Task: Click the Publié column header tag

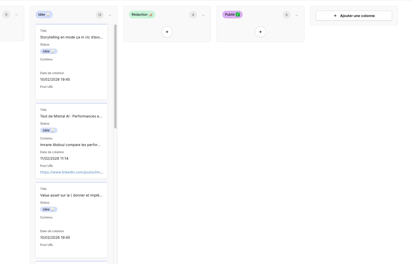Action: click(x=232, y=15)
